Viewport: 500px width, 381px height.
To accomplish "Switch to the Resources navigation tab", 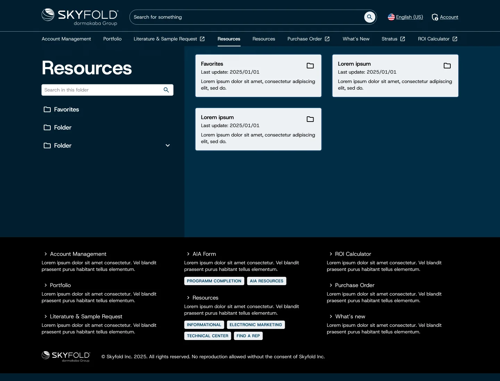I will (x=229, y=39).
